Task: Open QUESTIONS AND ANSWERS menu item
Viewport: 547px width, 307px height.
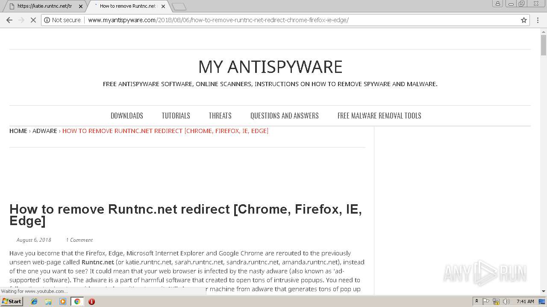Action: coord(285,116)
